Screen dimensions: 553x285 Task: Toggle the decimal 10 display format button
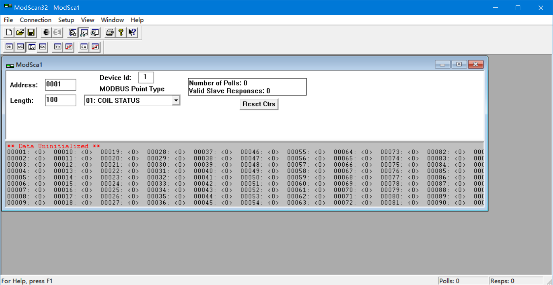click(20, 47)
